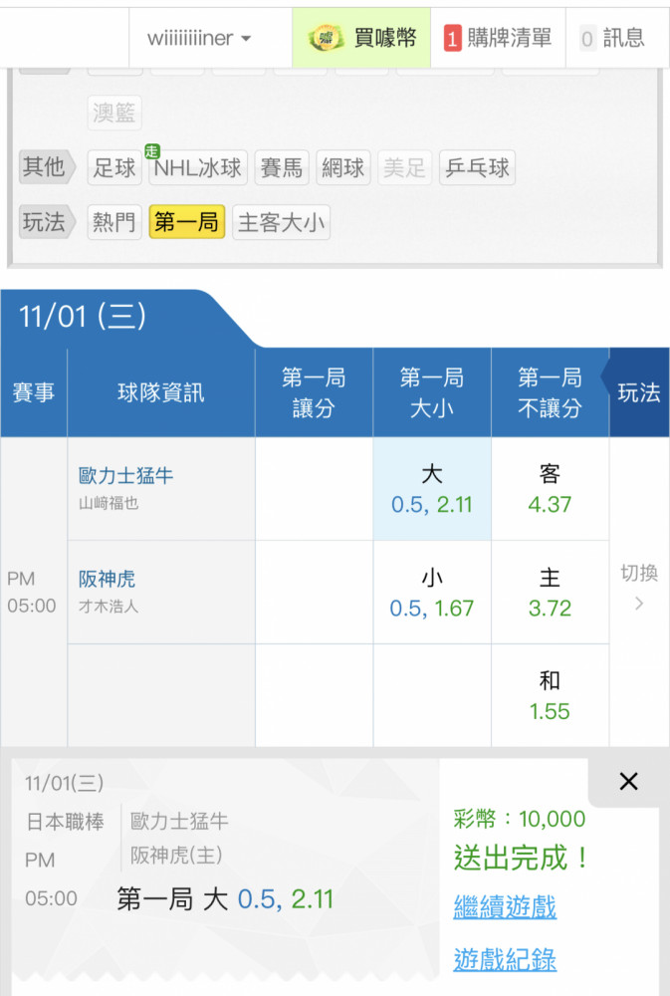Screen dimensions: 670x996
Task: Pick the 乒乓球 sport tag
Action: (477, 167)
